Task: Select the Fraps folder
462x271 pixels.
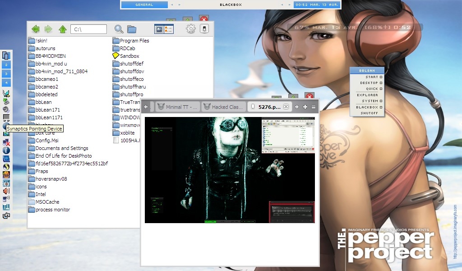Action: (38, 171)
